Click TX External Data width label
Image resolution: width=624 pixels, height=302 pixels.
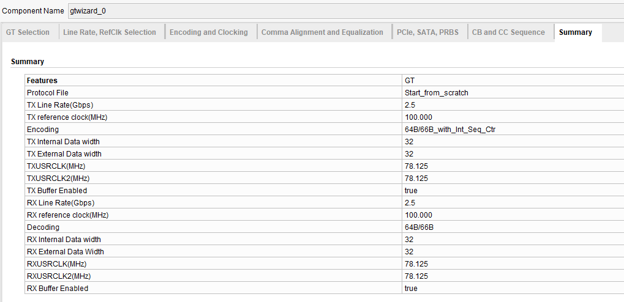pyautogui.click(x=64, y=154)
